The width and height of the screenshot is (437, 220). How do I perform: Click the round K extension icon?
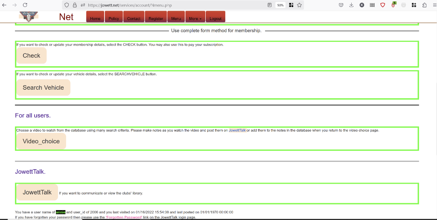[362, 5]
